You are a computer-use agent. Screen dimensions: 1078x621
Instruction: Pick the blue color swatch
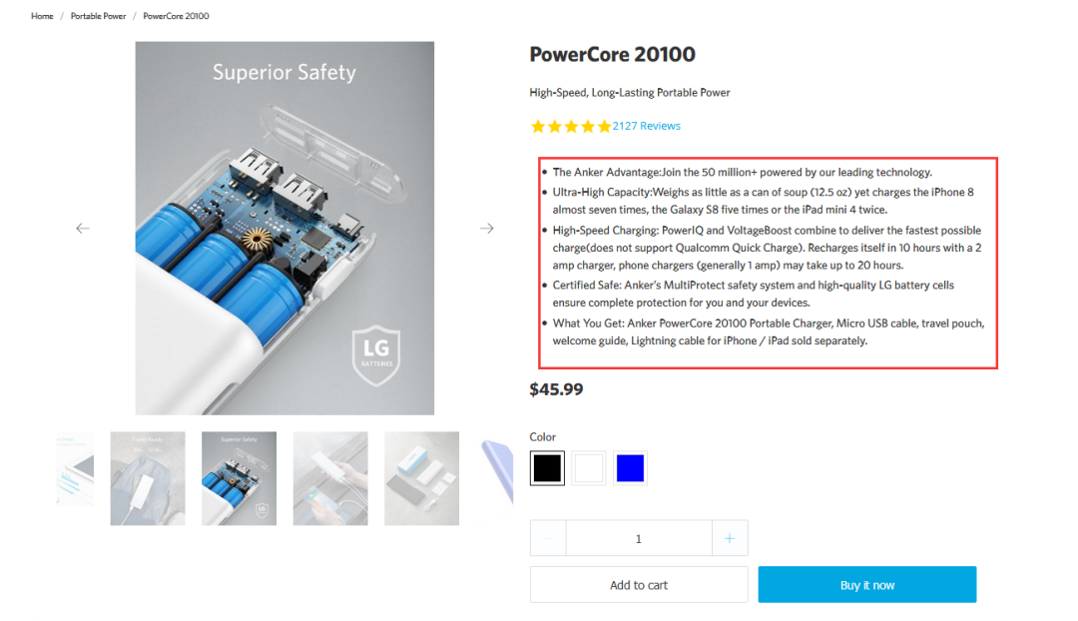[630, 468]
